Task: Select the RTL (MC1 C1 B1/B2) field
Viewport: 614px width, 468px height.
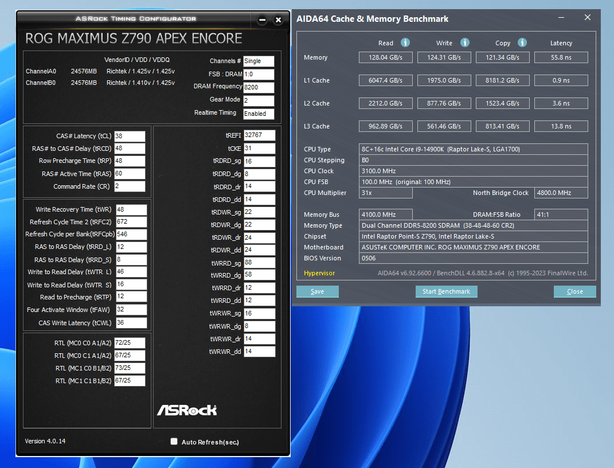Action: click(130, 380)
